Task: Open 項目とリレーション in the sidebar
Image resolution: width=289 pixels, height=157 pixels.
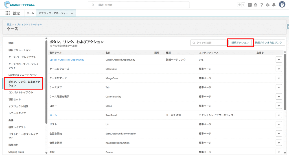Action: tap(19, 50)
